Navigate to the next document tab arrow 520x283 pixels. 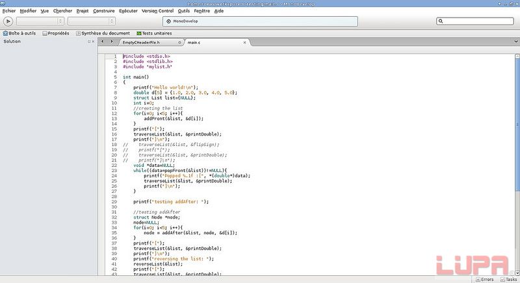click(x=112, y=42)
